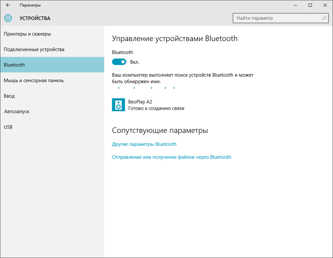Click the Сопутствующие параметры heading
The image size is (333, 258).
(x=160, y=130)
